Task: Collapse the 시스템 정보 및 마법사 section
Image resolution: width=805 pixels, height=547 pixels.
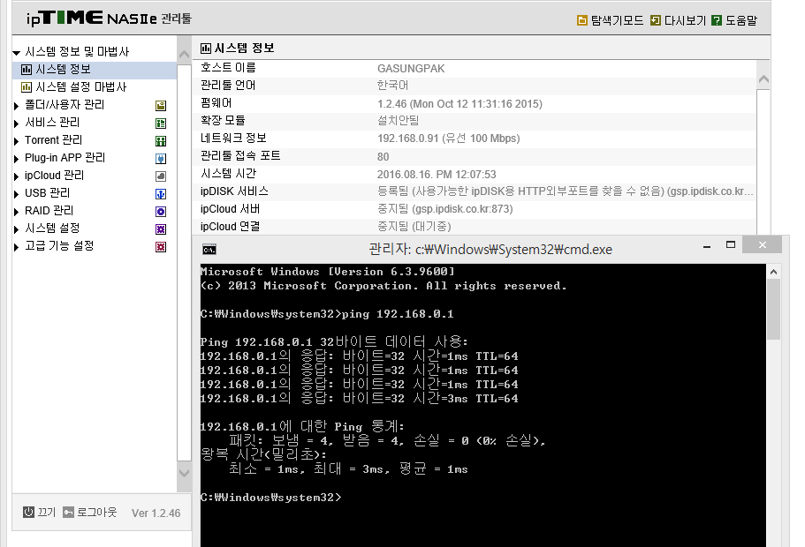Action: (17, 52)
